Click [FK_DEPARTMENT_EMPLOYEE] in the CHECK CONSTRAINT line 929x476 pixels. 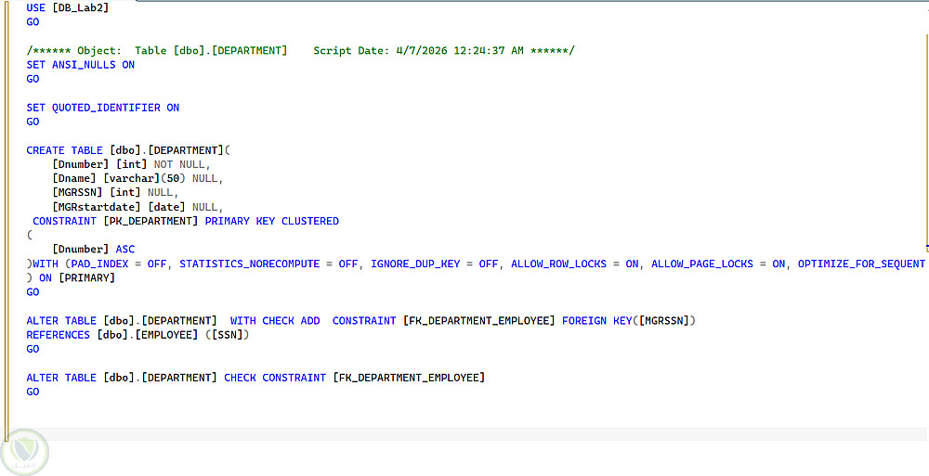pyautogui.click(x=409, y=377)
